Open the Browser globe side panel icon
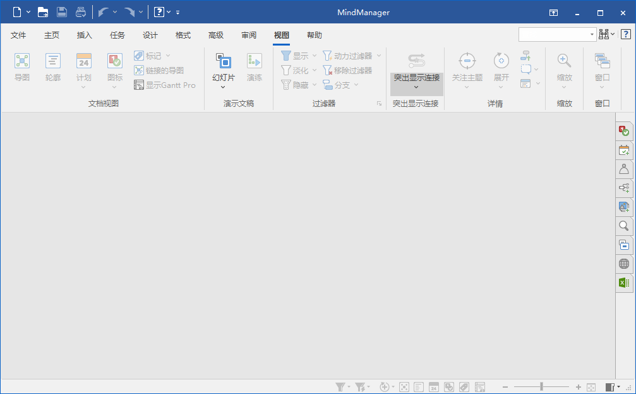The image size is (636, 394). point(624,264)
